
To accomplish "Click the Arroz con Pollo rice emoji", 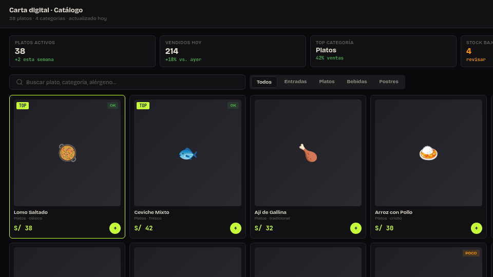I will [428, 153].
